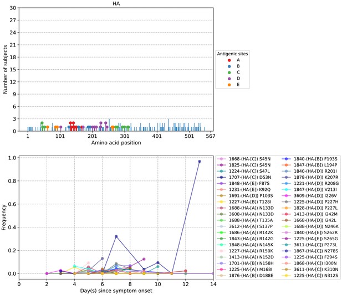Select legend entry '1688-(HA-[D]) N246K'

tap(310, 226)
